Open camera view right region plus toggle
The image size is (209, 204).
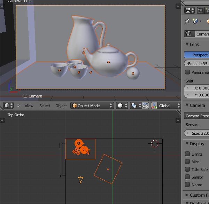coord(178,6)
